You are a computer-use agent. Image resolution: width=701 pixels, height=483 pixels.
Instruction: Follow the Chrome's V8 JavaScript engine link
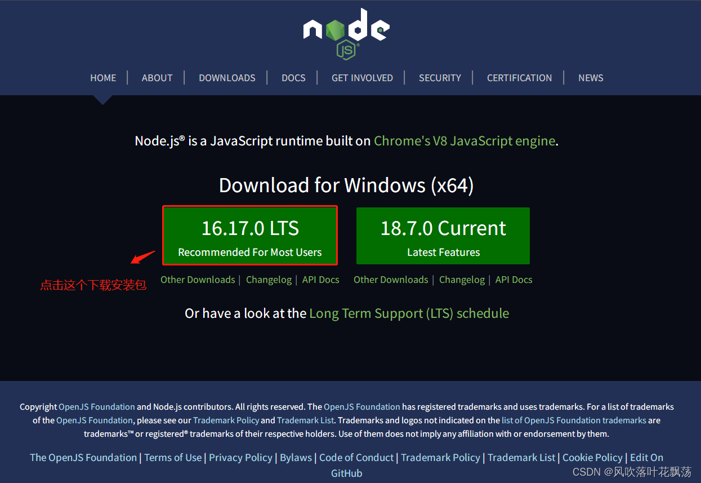(x=465, y=141)
